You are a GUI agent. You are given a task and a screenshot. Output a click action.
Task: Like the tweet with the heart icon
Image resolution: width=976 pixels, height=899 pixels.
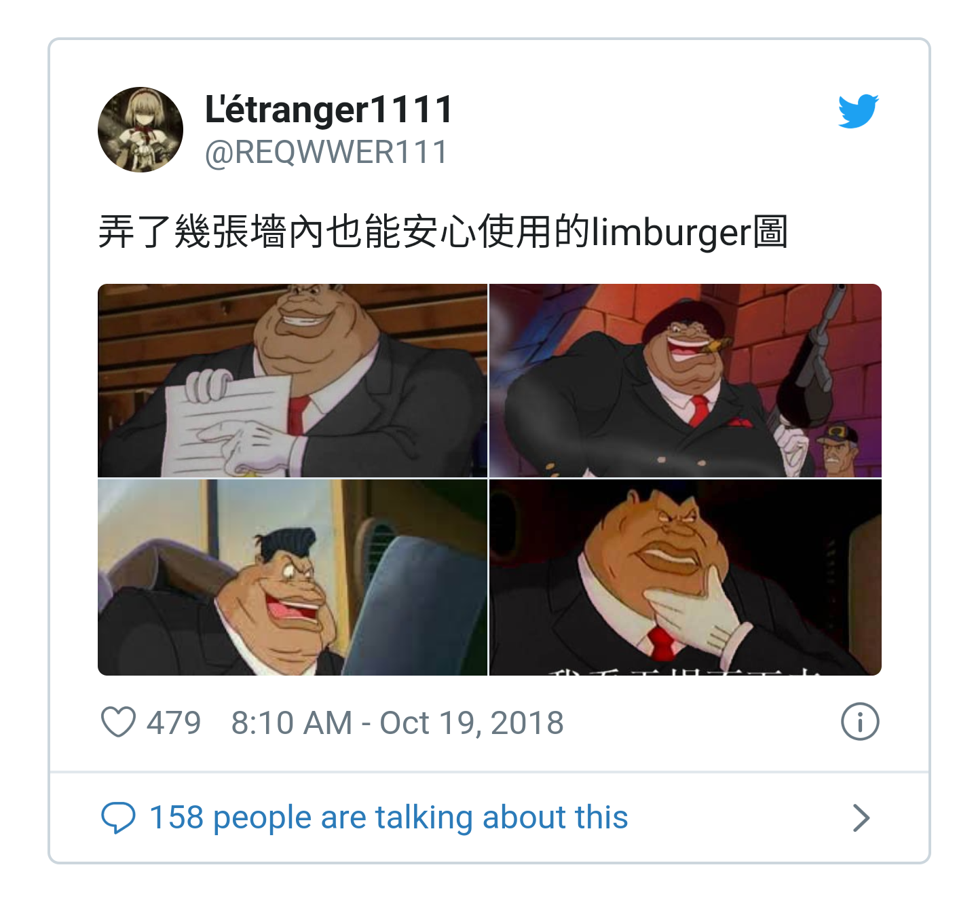point(118,722)
